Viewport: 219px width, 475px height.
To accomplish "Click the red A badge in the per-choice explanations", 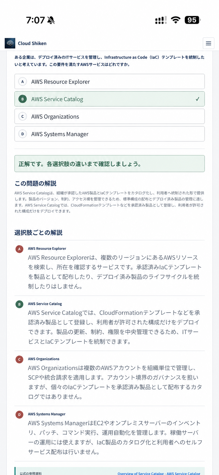I will (x=19, y=249).
